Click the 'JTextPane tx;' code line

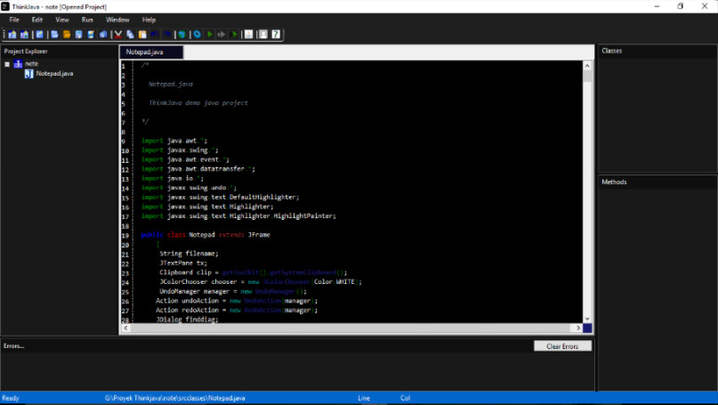point(183,263)
